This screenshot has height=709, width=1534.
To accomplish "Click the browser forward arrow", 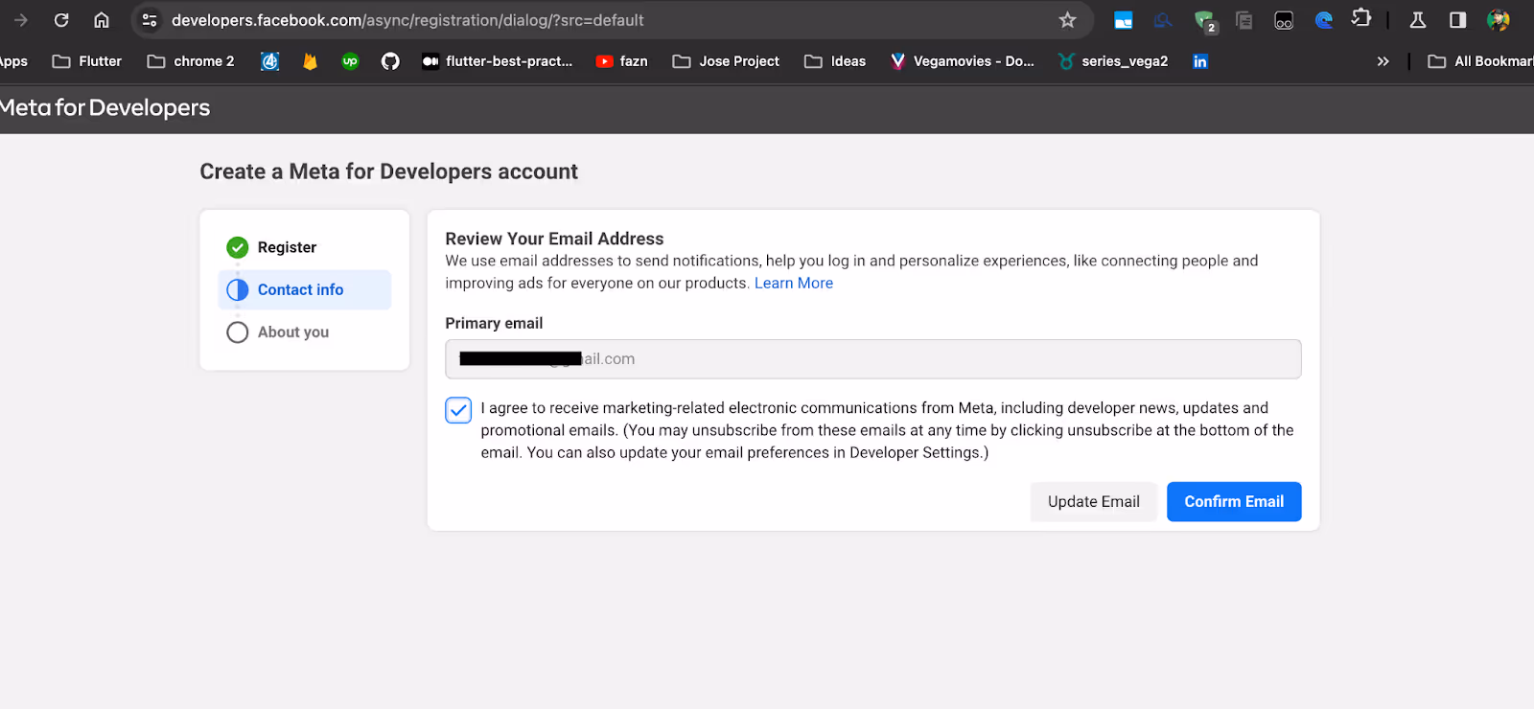I will (21, 20).
